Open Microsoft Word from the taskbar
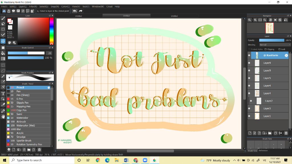Viewport: 292px width, 164px height. pos(126,160)
